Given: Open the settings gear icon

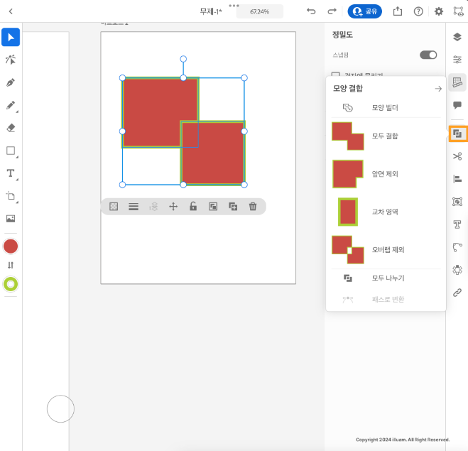Looking at the screenshot, I should tap(439, 11).
